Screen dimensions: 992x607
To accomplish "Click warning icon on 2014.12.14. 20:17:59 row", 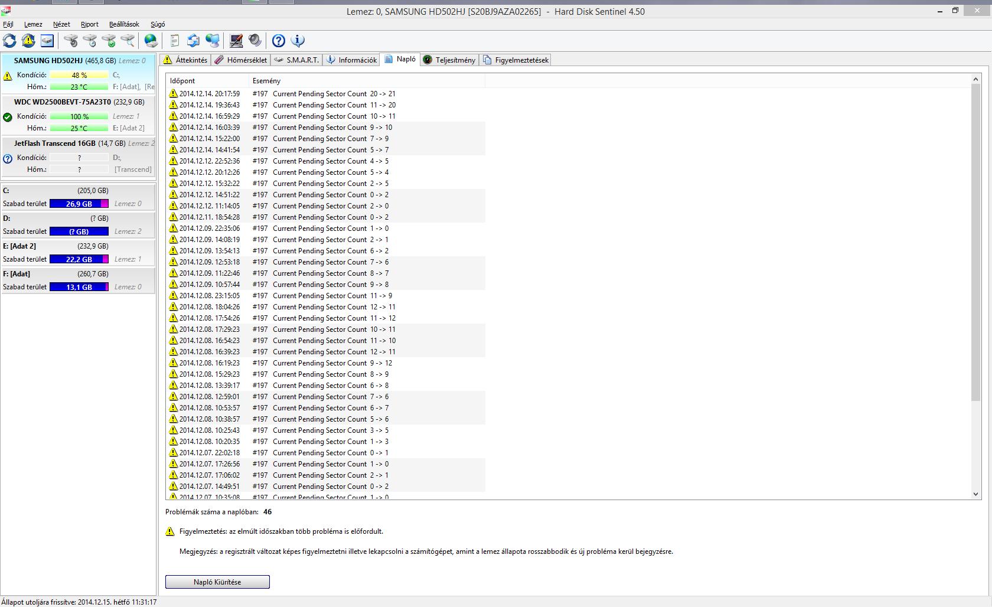I will (173, 93).
